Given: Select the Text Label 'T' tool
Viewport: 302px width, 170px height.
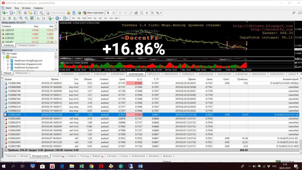Looking at the screenshot, I should pyautogui.click(x=152, y=13).
